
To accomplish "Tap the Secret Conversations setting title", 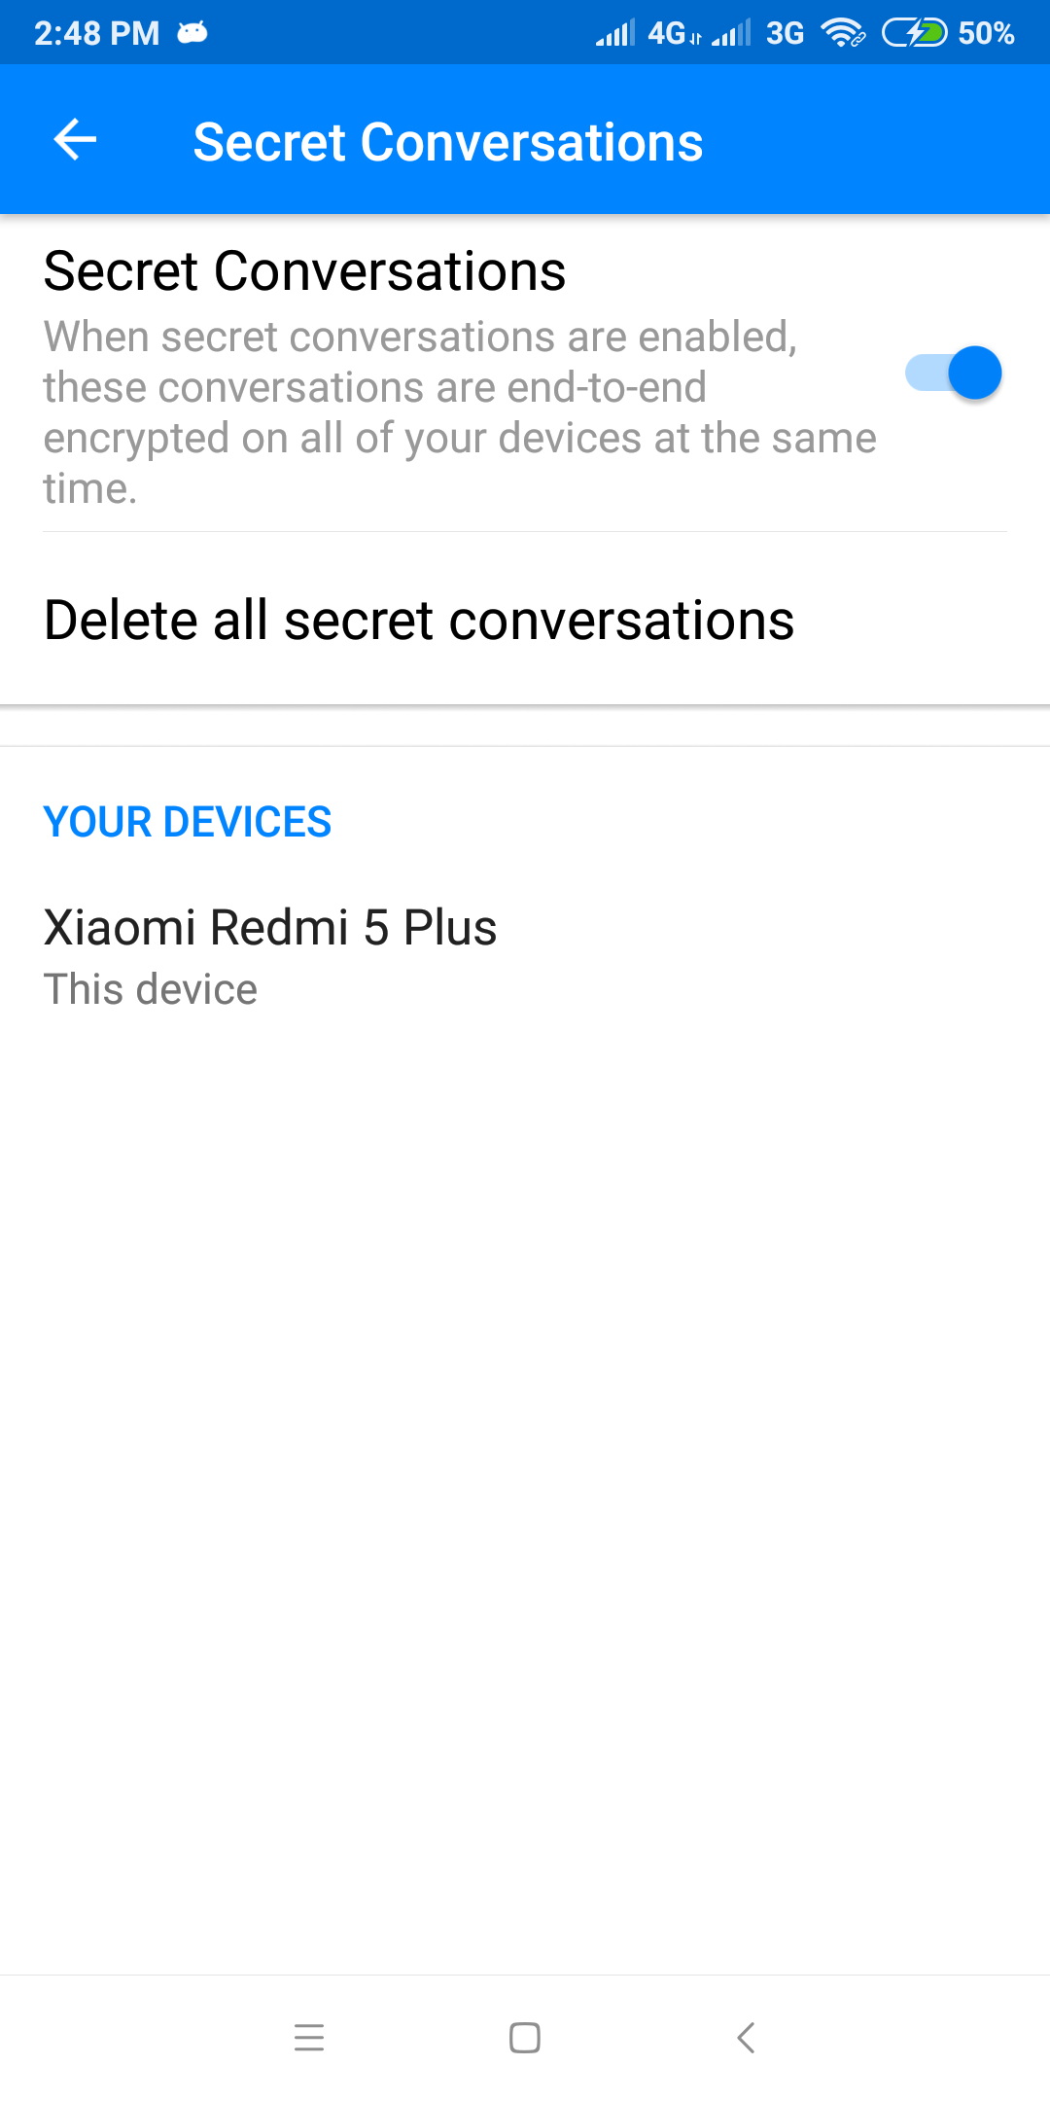I will click(x=304, y=270).
